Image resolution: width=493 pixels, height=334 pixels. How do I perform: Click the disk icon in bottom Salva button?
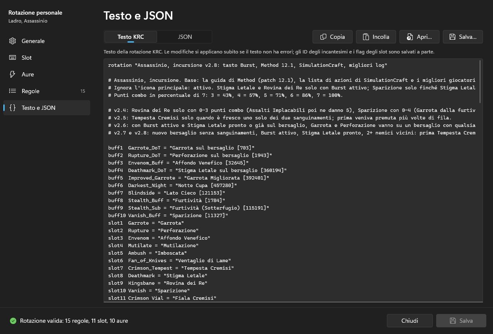click(x=453, y=321)
